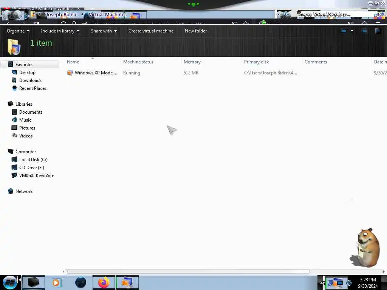Select the Windows XP Mode virtual machine

click(96, 73)
